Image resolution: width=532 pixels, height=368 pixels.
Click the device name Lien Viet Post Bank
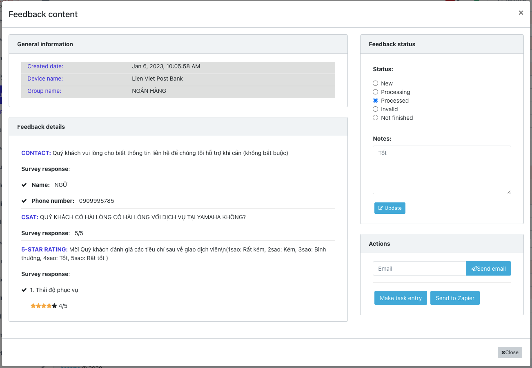click(158, 79)
